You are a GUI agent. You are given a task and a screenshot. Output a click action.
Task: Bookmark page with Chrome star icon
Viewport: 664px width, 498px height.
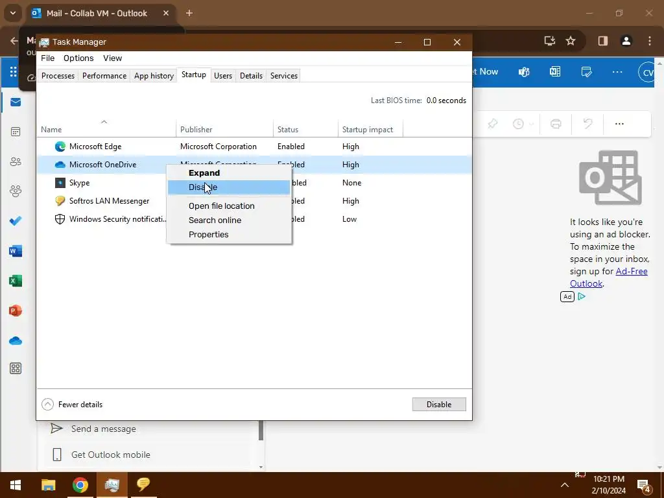pyautogui.click(x=571, y=41)
